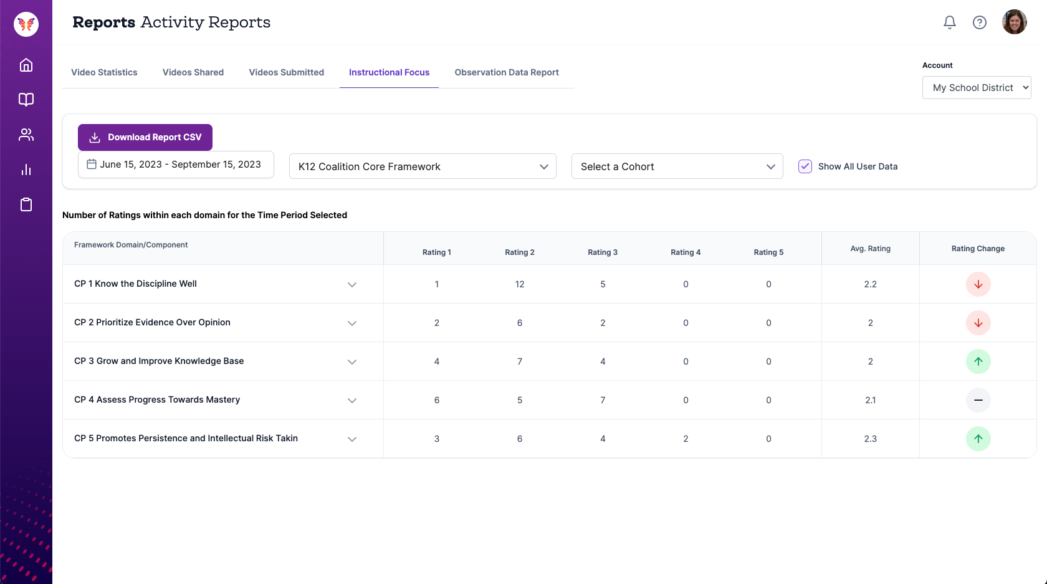Open the book library sidebar icon

26,100
